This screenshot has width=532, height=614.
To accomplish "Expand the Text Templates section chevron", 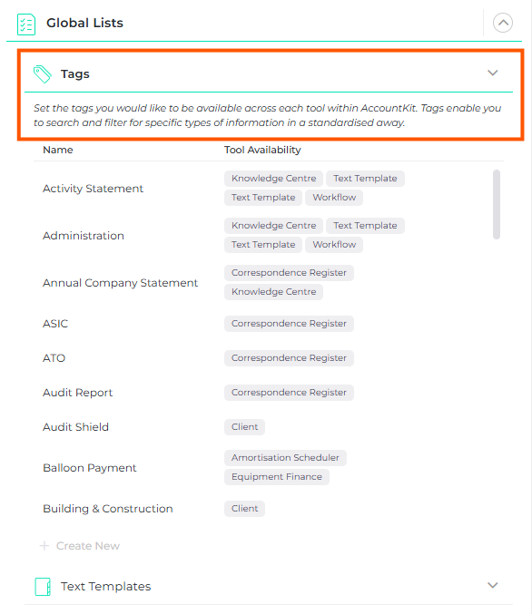I will pyautogui.click(x=492, y=585).
